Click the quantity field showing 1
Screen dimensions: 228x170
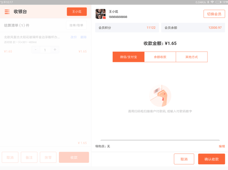point(45,50)
